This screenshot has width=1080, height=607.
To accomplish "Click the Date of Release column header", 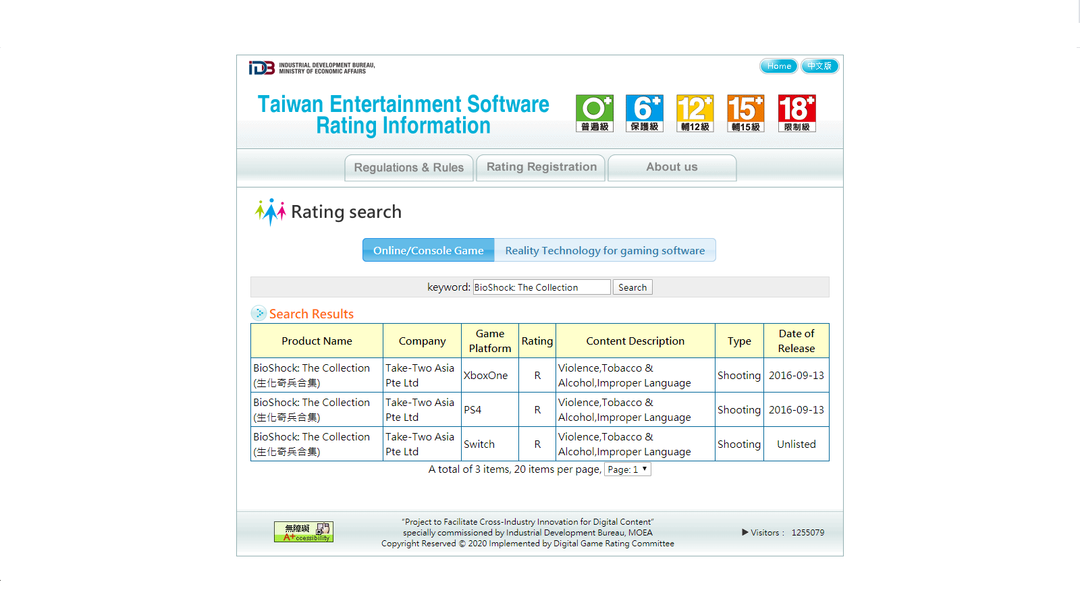I will 796,341.
